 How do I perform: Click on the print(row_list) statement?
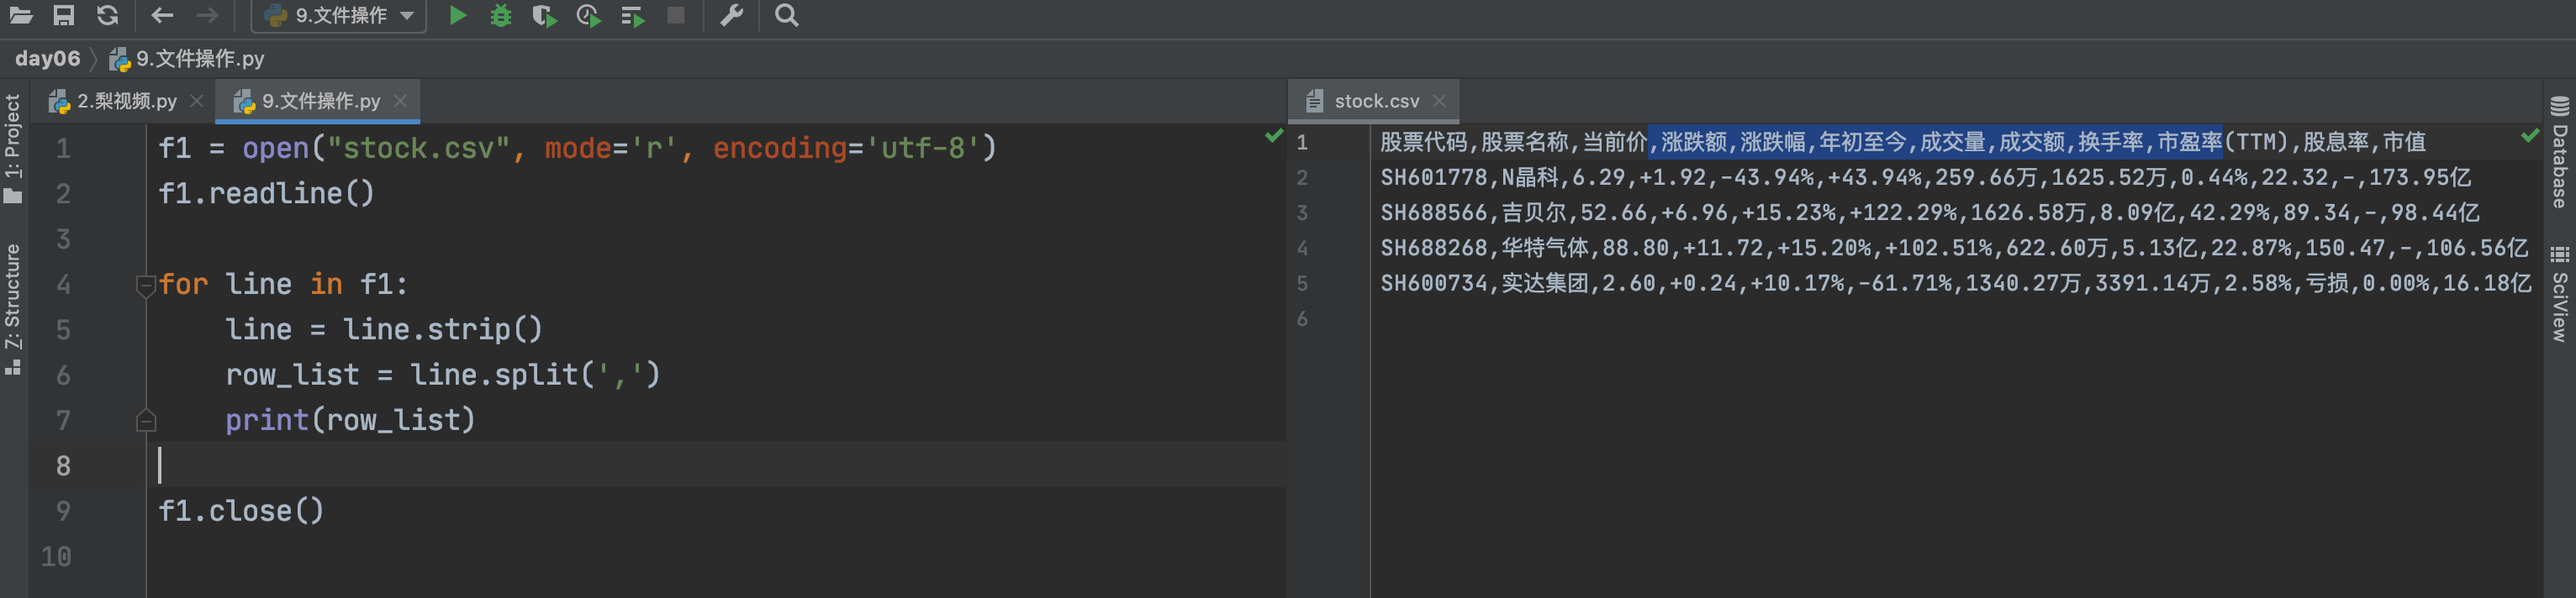click(x=350, y=420)
